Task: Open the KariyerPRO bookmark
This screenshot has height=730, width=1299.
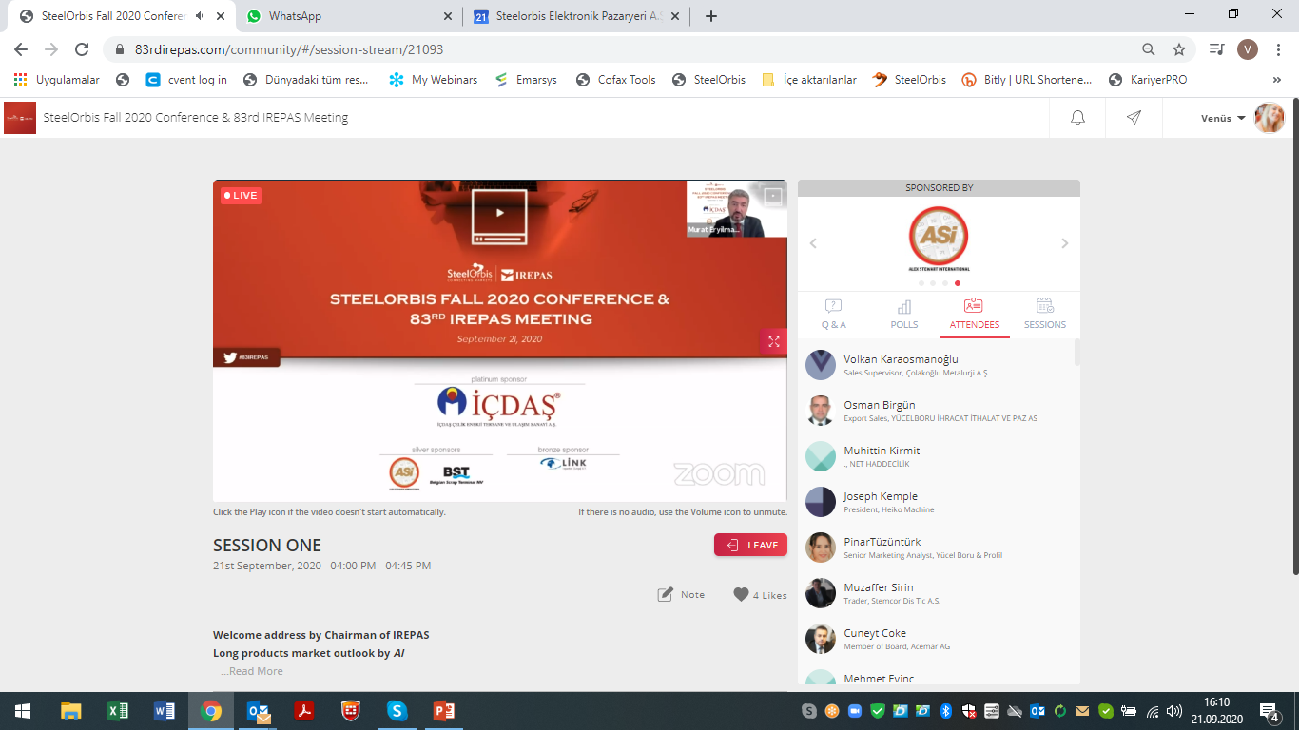Action: pos(1148,80)
